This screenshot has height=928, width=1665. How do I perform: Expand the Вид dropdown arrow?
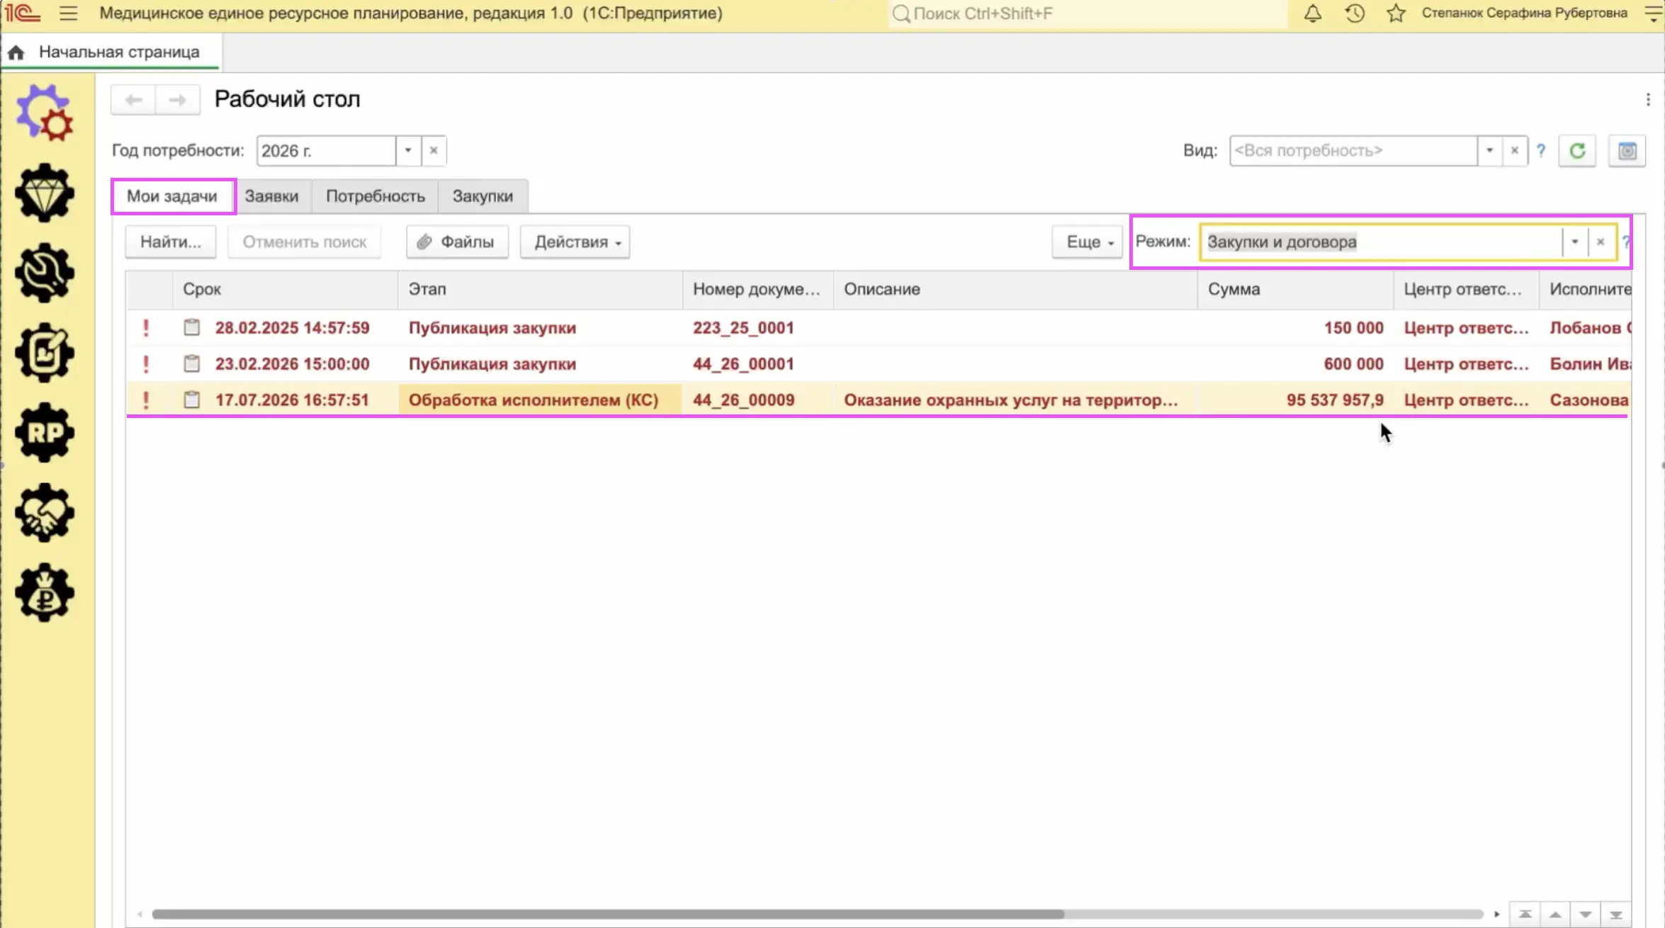(1489, 150)
